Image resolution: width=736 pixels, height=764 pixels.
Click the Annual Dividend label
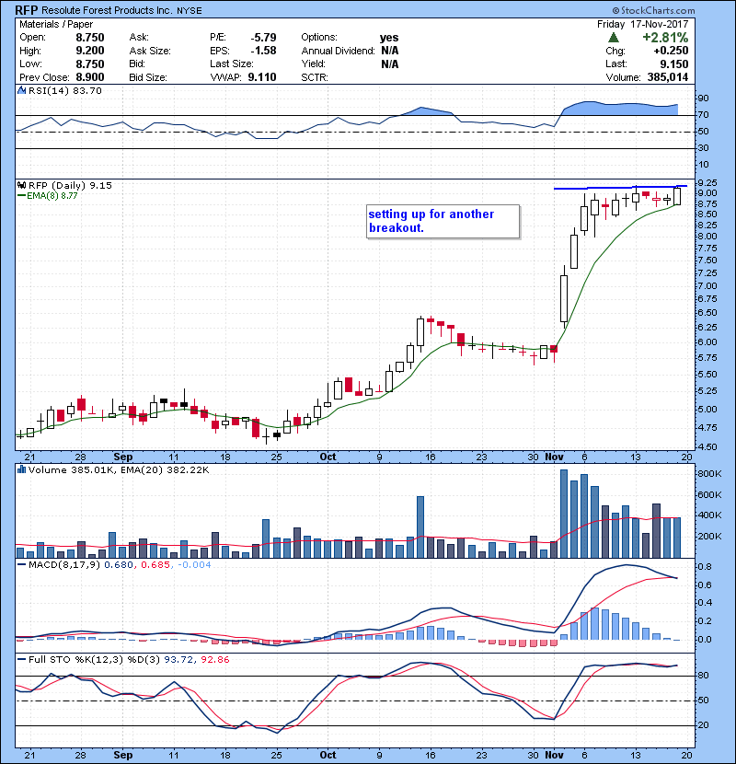point(338,51)
